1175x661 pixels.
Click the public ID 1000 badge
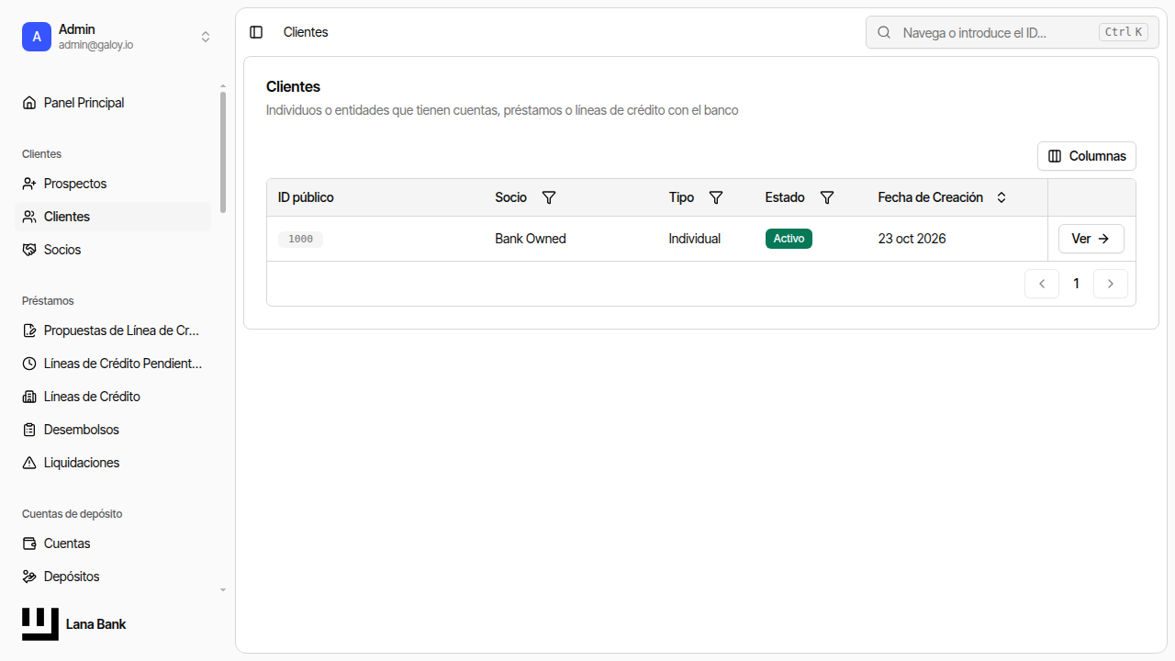coord(300,240)
